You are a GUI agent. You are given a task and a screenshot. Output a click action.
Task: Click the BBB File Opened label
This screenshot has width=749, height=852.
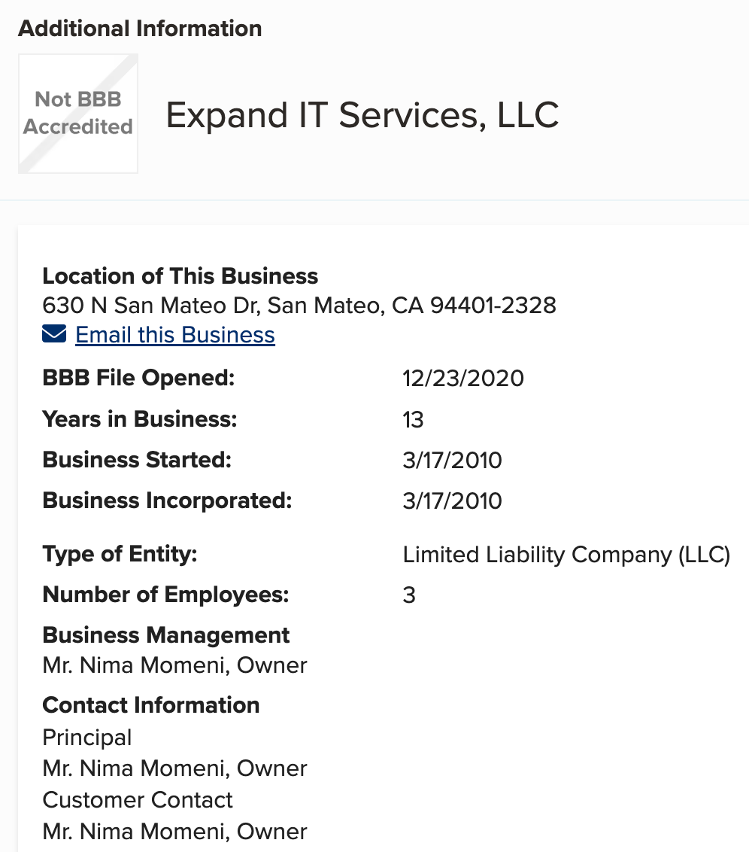point(138,378)
